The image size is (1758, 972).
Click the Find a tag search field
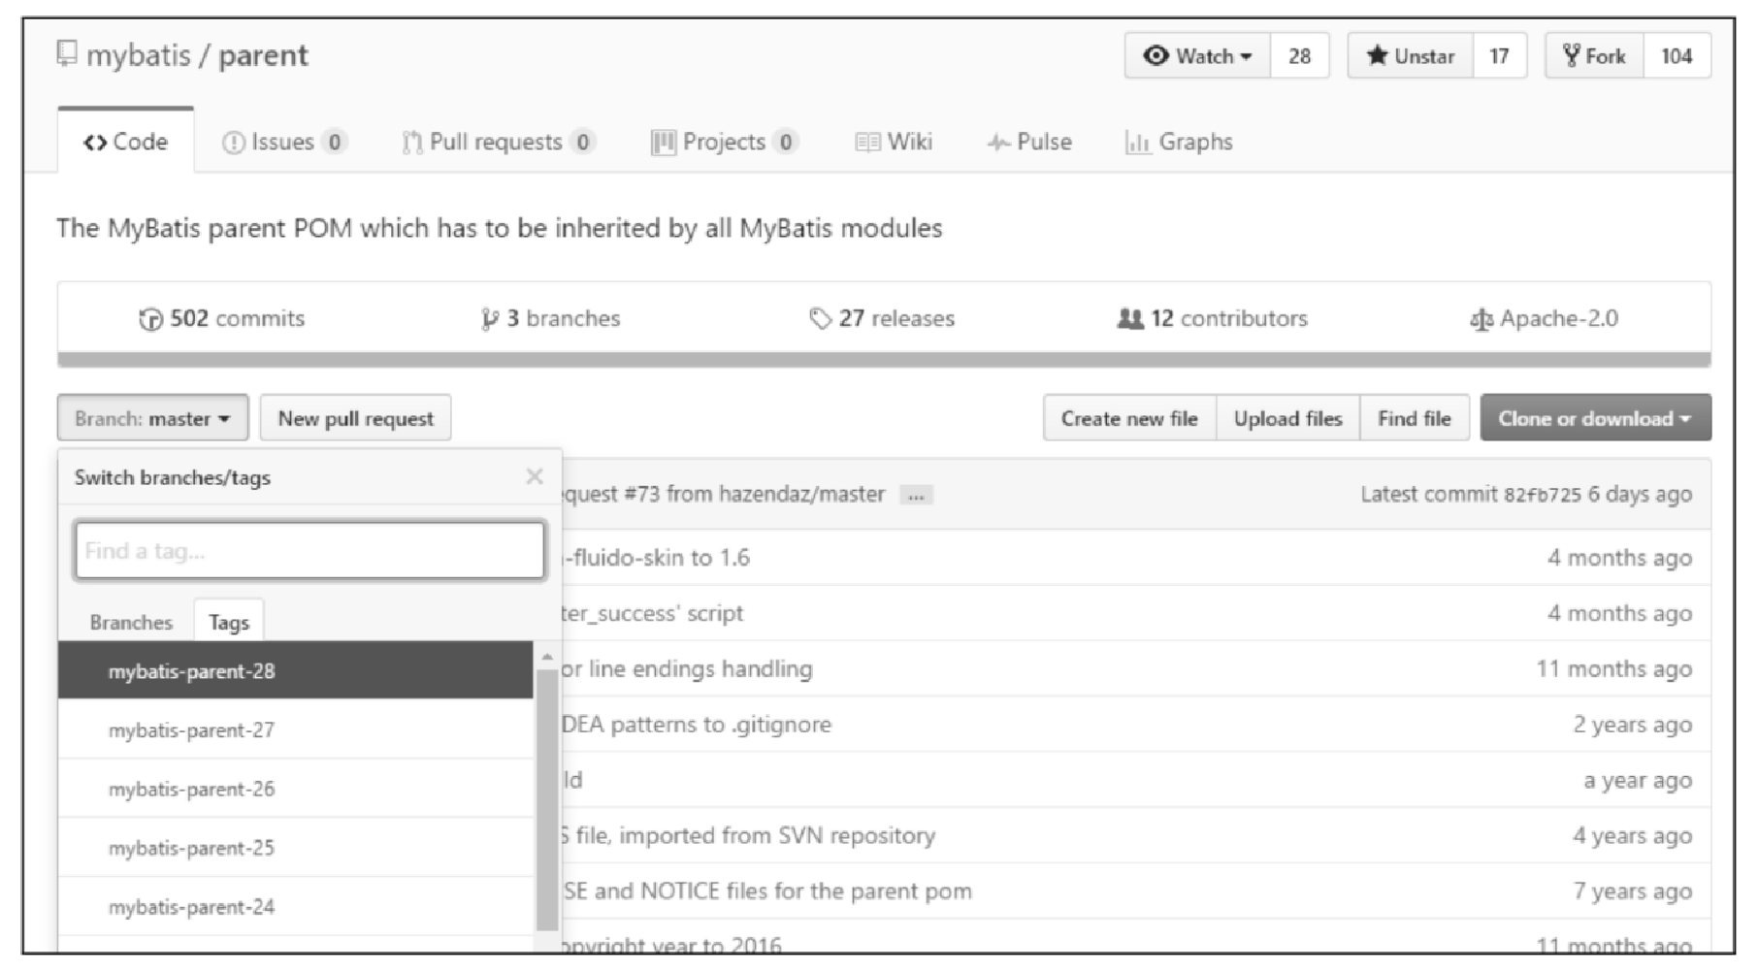tap(309, 550)
